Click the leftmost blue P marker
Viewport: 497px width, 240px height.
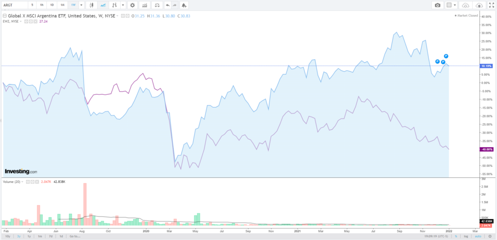point(437,62)
